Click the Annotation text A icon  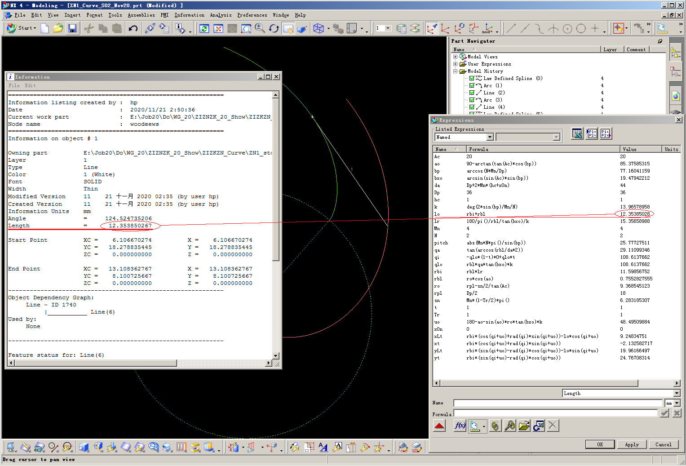pyautogui.click(x=323, y=447)
